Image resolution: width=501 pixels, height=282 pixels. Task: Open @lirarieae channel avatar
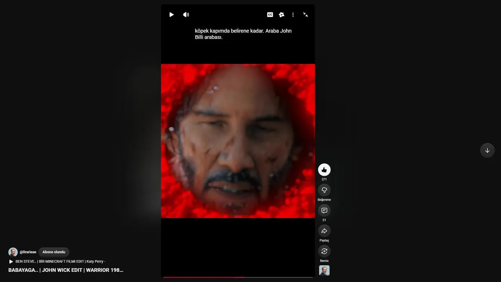13,252
